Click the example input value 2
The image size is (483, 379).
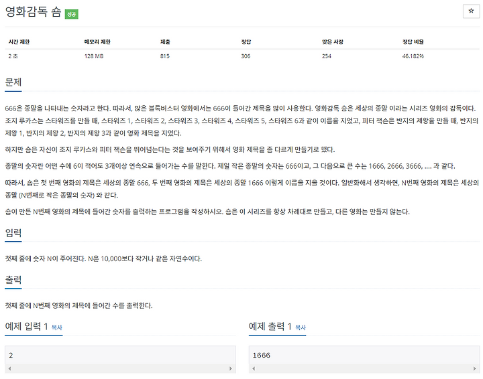coord(11,356)
